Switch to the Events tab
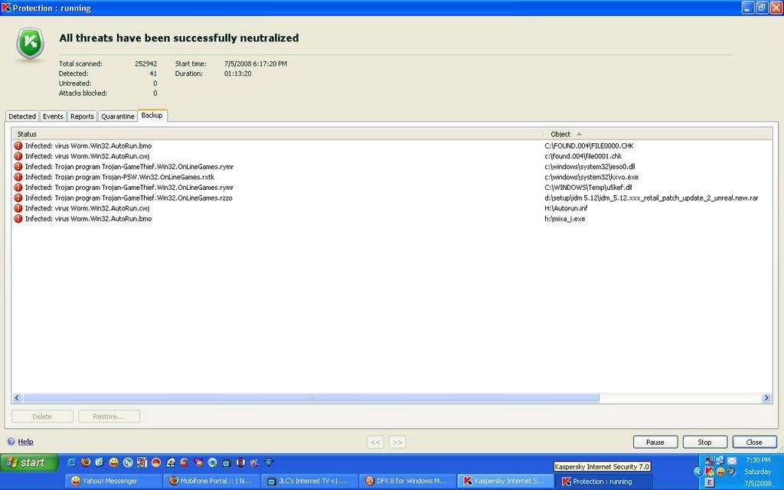The image size is (784, 490). point(53,116)
